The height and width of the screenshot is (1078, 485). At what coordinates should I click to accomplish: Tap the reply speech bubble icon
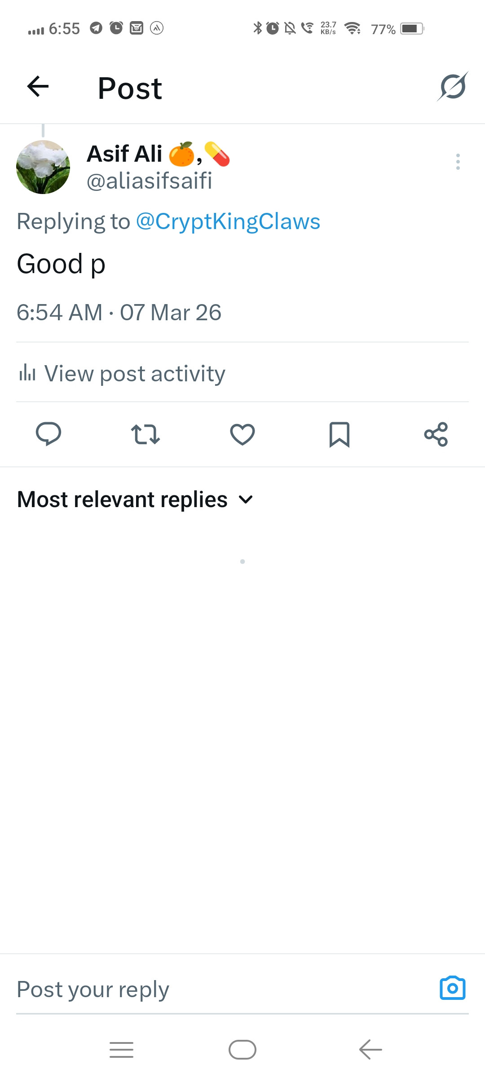click(x=48, y=434)
